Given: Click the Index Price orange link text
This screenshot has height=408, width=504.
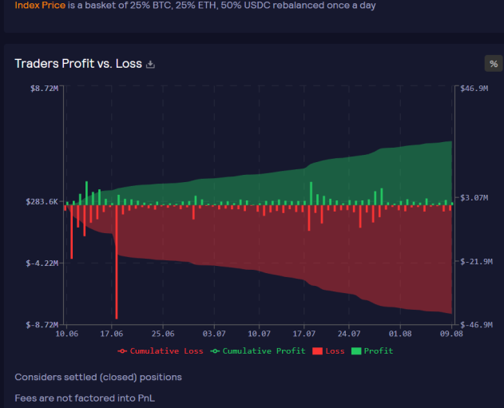Looking at the screenshot, I should pos(40,5).
